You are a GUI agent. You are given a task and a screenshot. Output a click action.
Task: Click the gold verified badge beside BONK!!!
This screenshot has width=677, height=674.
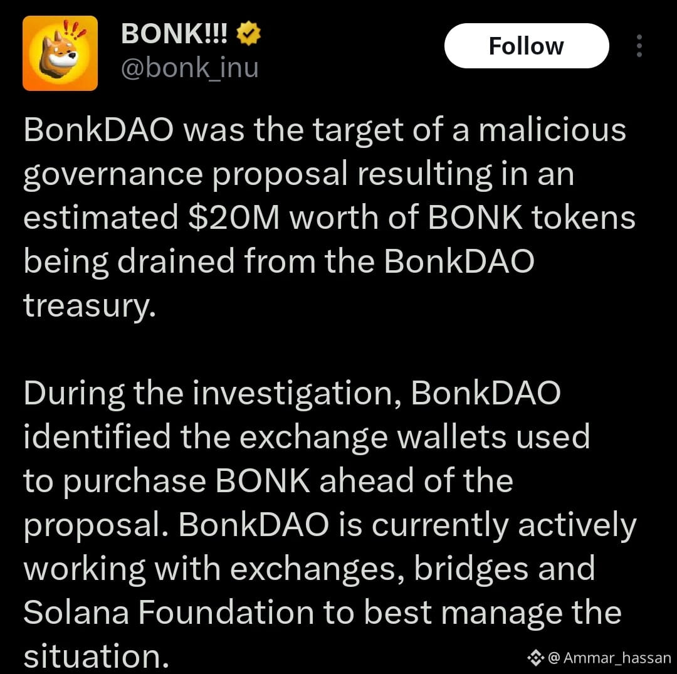[249, 34]
